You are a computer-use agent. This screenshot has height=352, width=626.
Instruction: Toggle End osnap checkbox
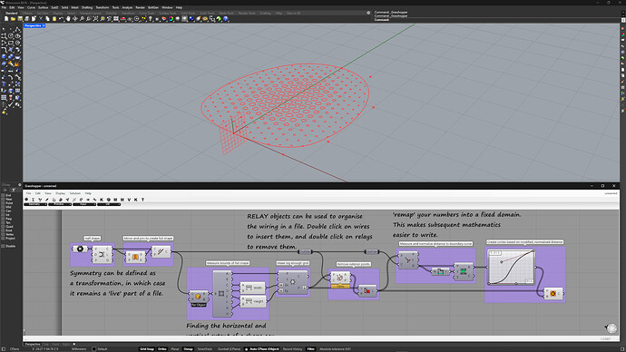[3, 195]
